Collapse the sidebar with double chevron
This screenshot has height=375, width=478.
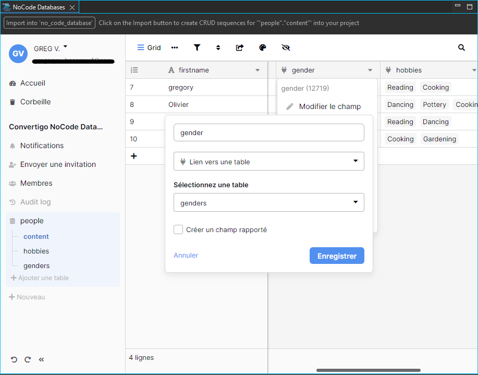(42, 359)
